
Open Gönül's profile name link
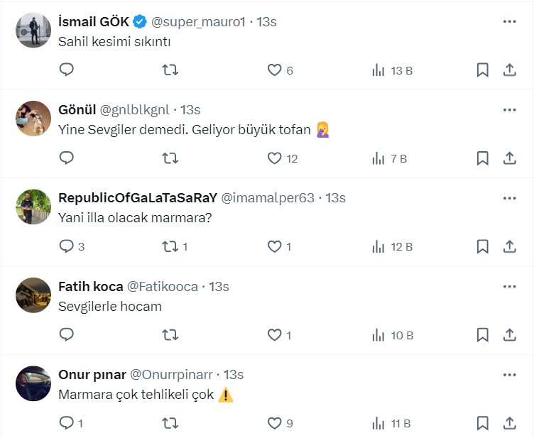click(76, 110)
